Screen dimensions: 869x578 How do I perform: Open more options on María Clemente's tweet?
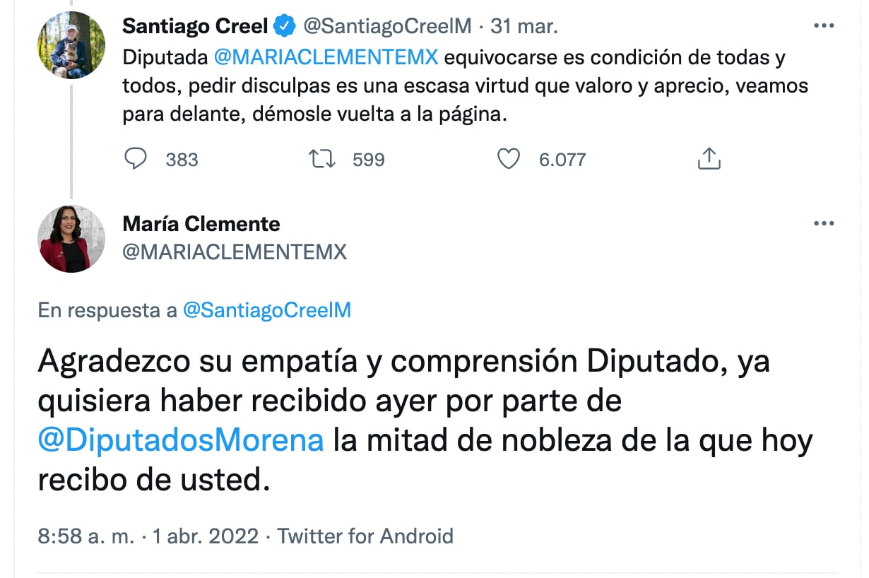point(824,223)
